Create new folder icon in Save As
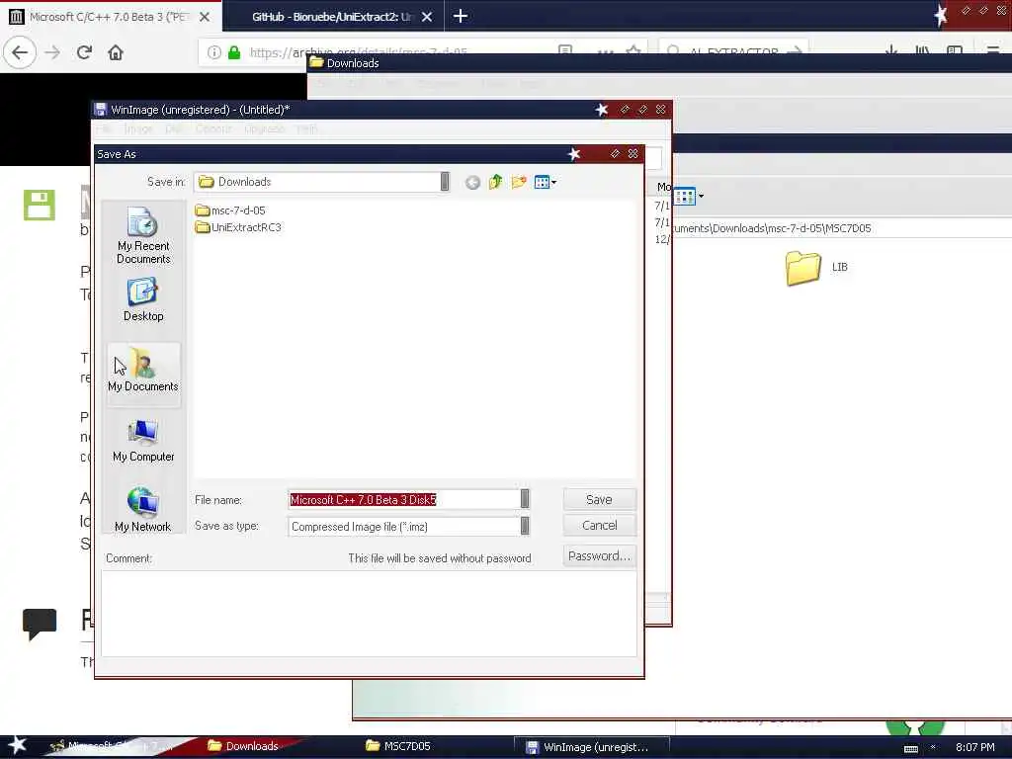The height and width of the screenshot is (759, 1012). click(x=519, y=182)
